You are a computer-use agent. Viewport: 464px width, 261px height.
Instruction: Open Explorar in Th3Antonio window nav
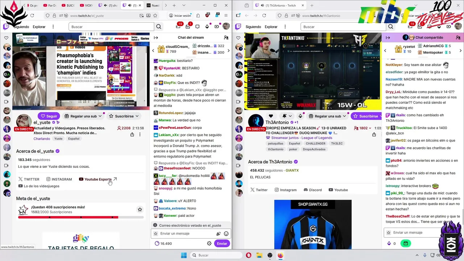271,27
